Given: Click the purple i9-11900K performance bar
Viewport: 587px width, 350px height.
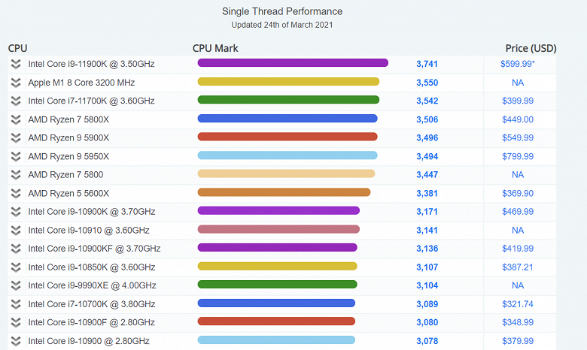Looking at the screenshot, I should point(292,63).
